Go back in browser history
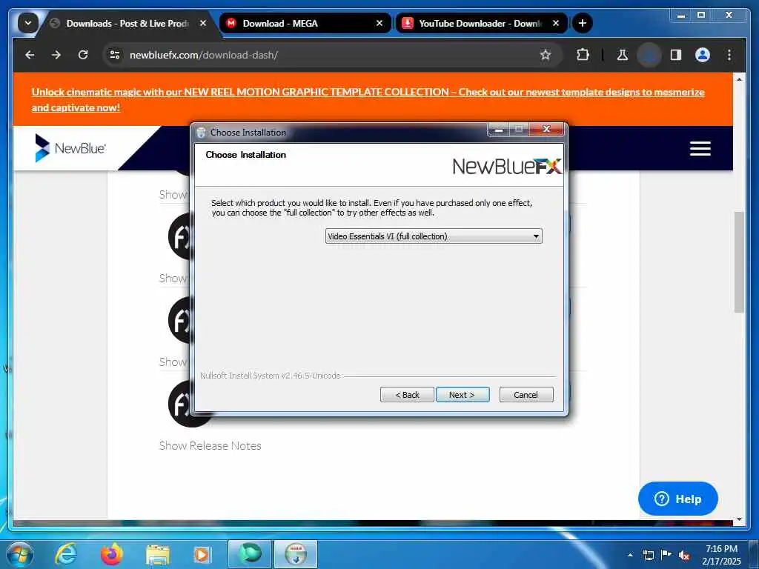The height and width of the screenshot is (569, 759). (30, 55)
